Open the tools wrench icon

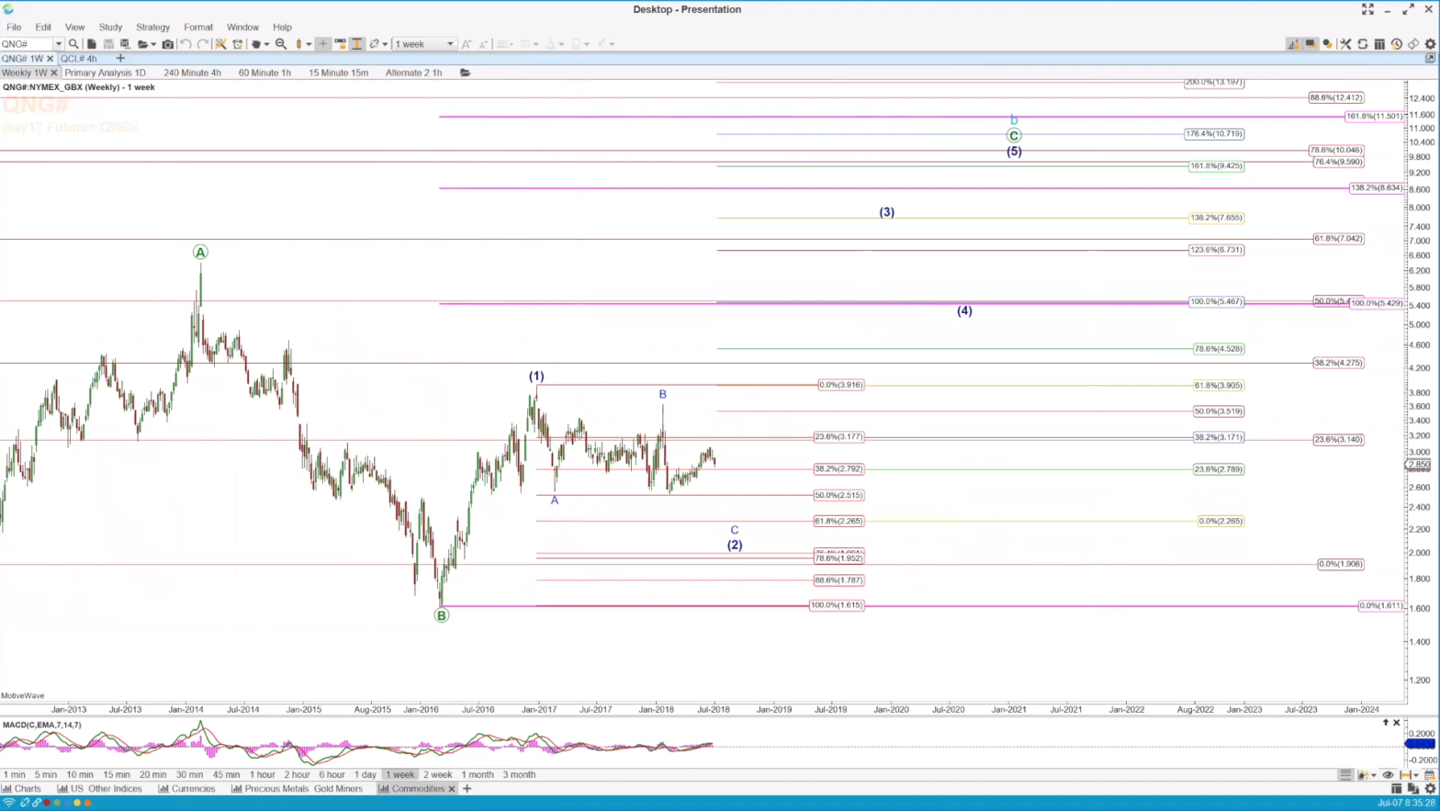(x=1345, y=44)
